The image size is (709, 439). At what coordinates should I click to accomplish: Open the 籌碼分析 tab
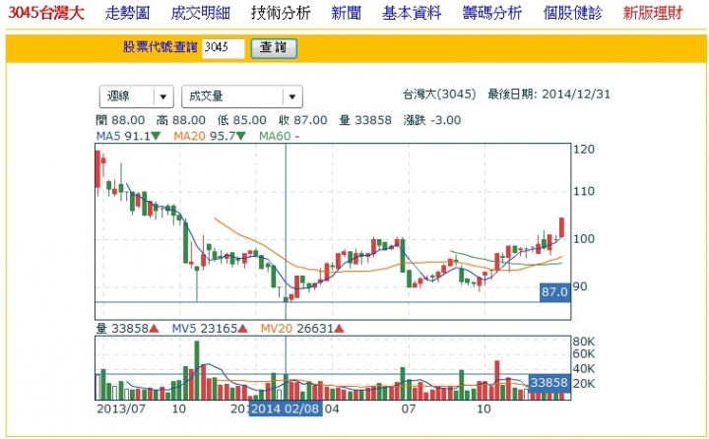click(492, 13)
